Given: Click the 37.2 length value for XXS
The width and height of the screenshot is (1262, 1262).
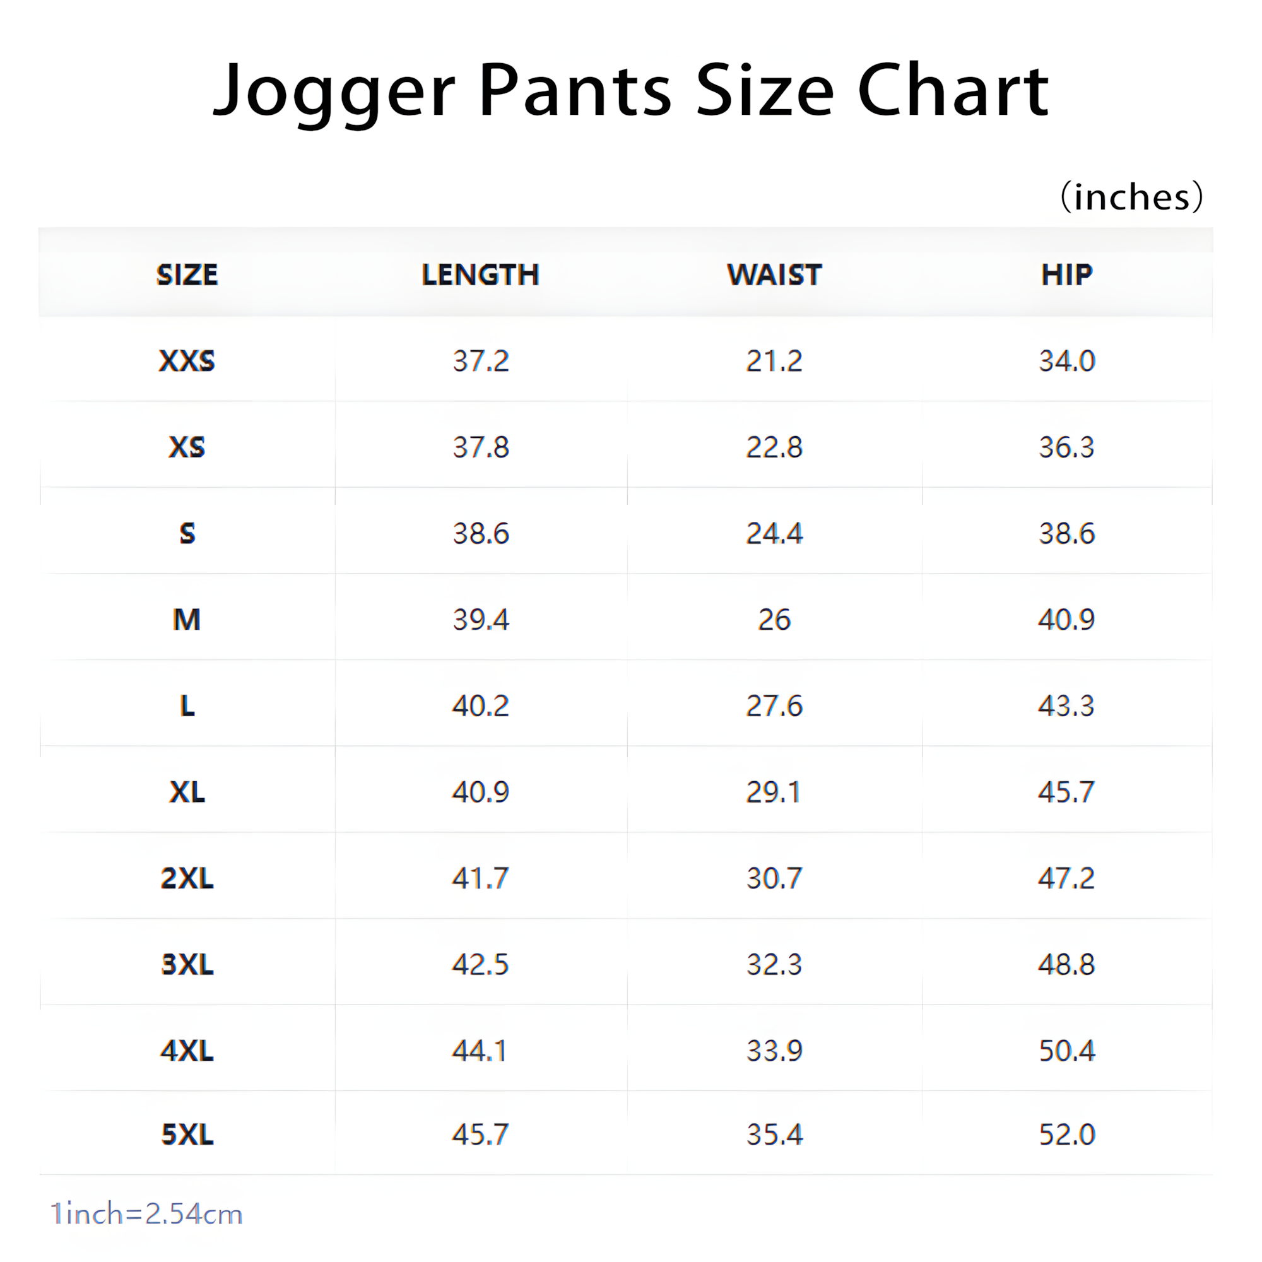Looking at the screenshot, I should [x=481, y=360].
